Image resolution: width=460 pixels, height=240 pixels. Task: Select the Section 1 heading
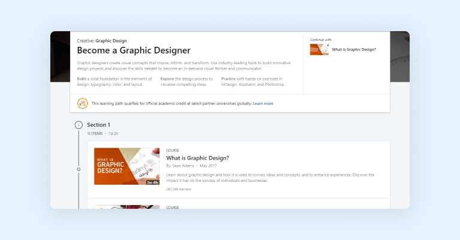point(98,125)
